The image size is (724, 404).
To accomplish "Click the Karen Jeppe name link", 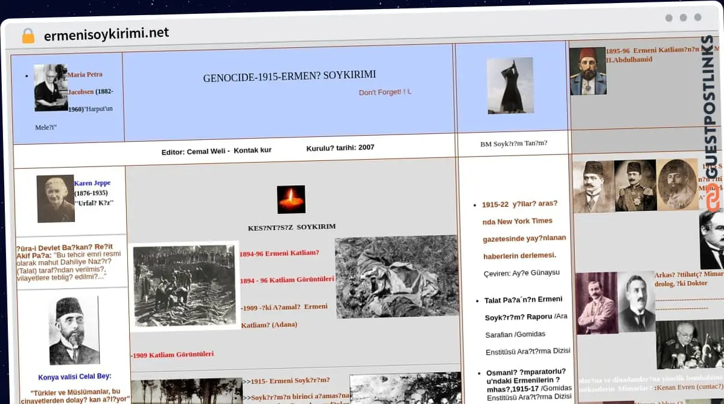I will [92, 183].
